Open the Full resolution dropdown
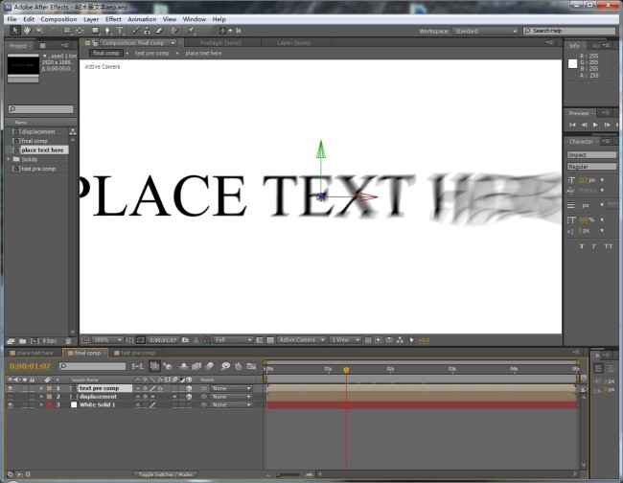Screen dimensions: 623x483 (x=233, y=340)
